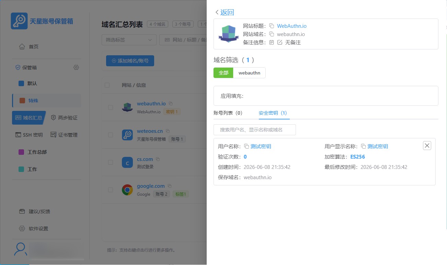Click the google.com Chrome site icon
447x265 pixels.
pos(127,190)
